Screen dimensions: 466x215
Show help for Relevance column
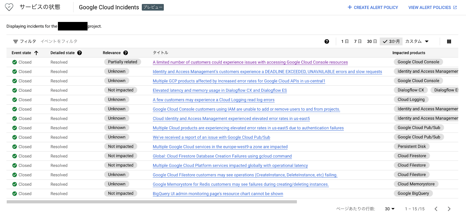click(125, 53)
